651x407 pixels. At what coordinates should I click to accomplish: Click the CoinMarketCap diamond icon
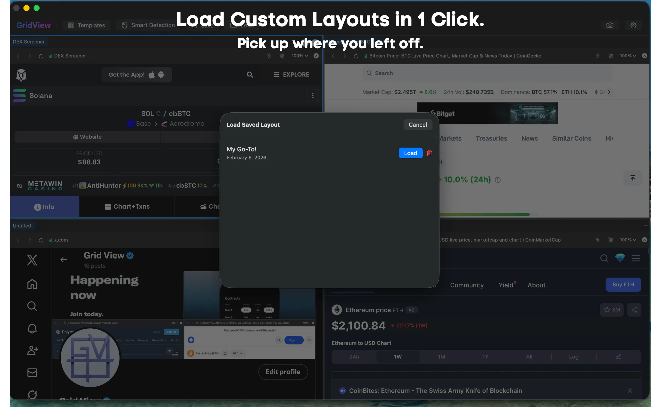(620, 258)
